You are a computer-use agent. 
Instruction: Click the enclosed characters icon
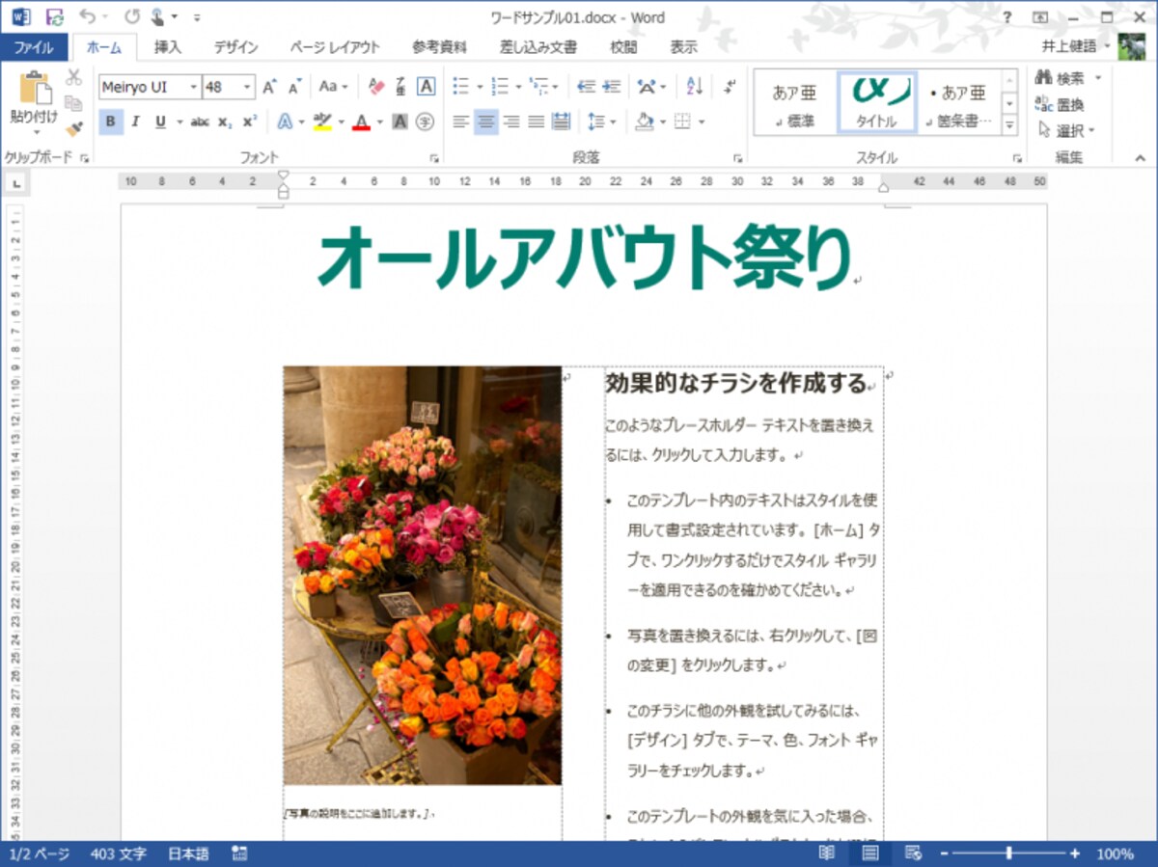click(x=426, y=122)
